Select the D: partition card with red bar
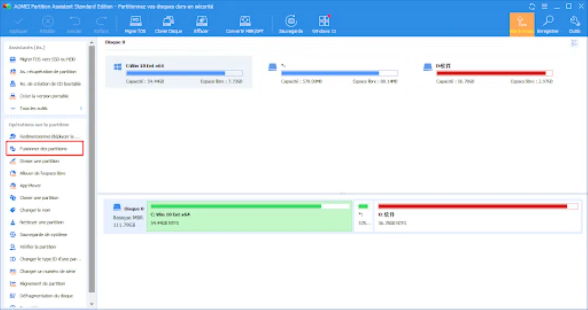 coord(488,73)
